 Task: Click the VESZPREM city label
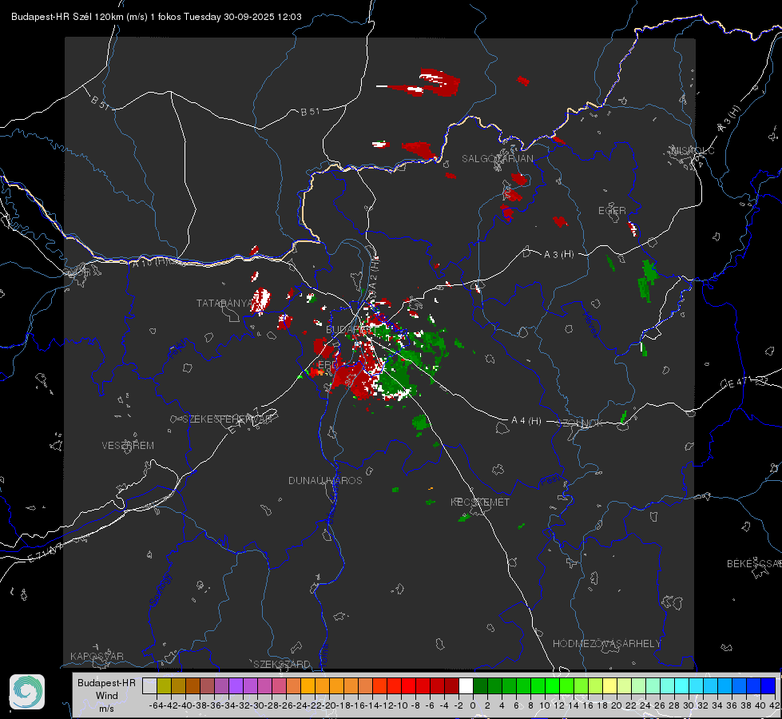(128, 446)
